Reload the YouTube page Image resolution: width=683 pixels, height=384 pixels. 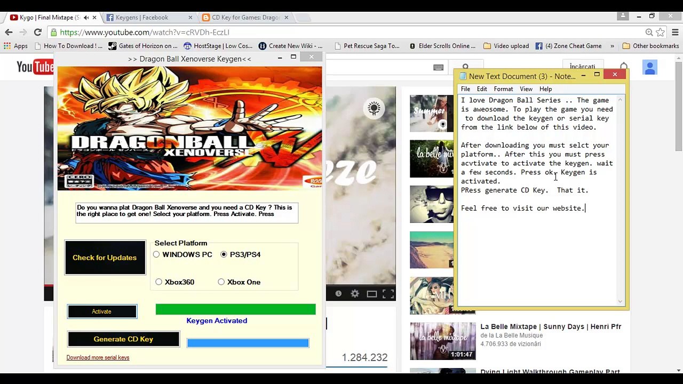[38, 32]
